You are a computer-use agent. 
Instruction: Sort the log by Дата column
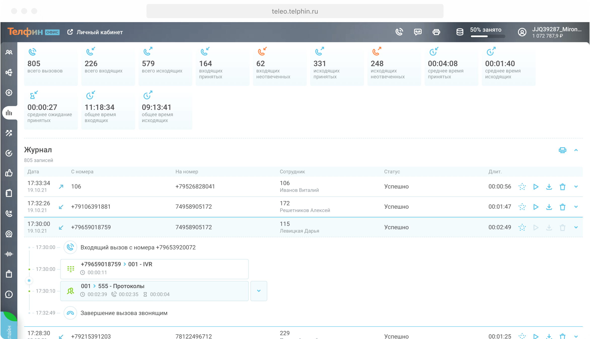(x=33, y=172)
